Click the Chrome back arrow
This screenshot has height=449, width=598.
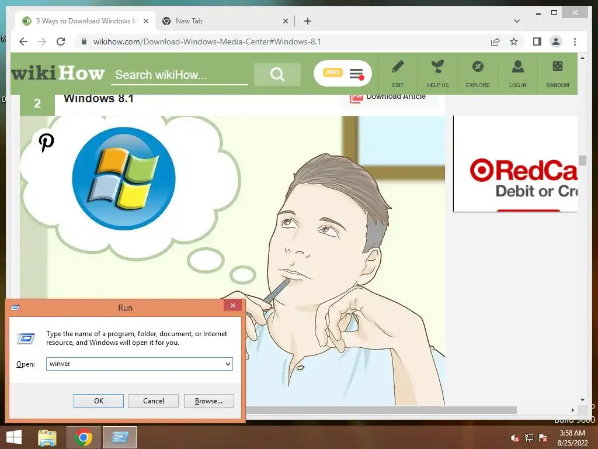tap(23, 42)
